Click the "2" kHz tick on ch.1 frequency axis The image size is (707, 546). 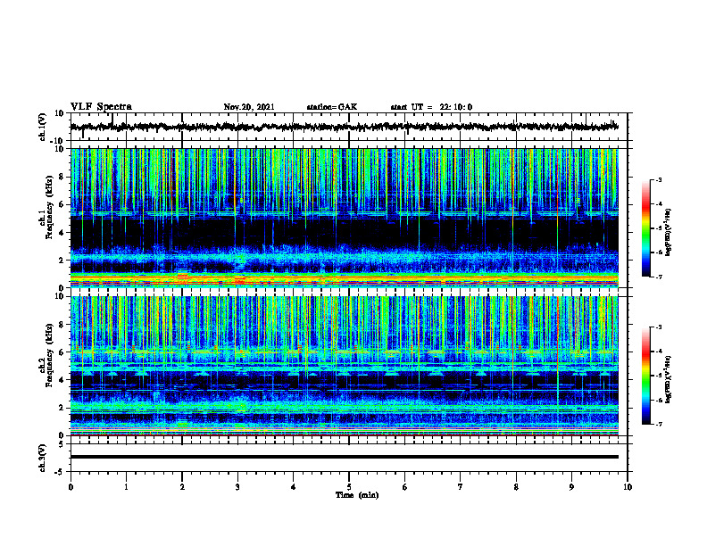pyautogui.click(x=62, y=261)
